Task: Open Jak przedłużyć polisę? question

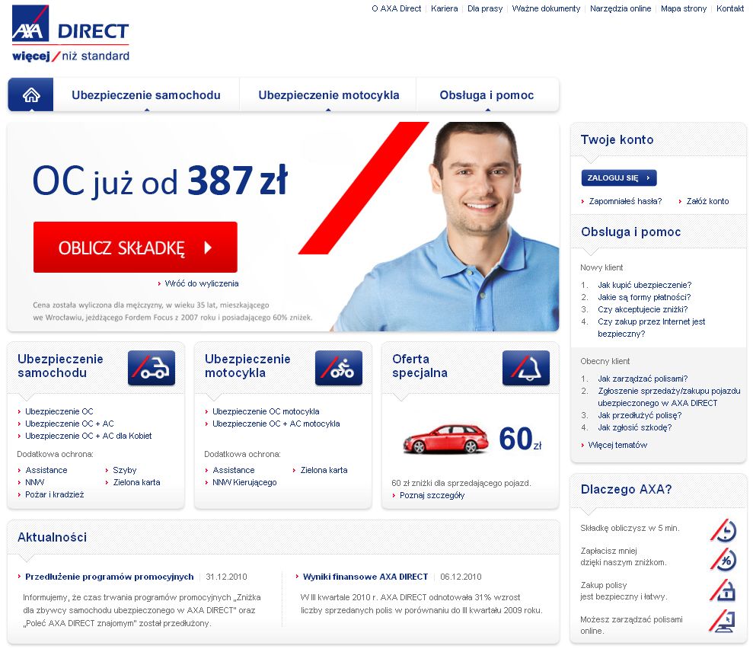Action: [x=640, y=415]
